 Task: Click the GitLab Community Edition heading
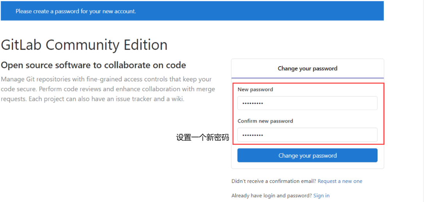coord(84,45)
